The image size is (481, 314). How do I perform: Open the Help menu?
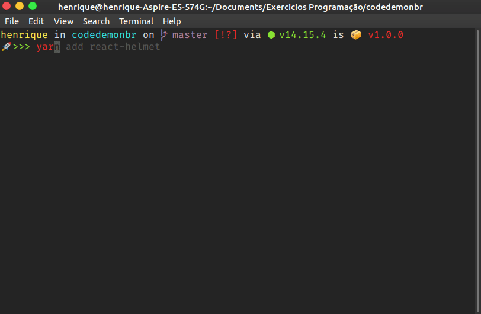click(172, 21)
